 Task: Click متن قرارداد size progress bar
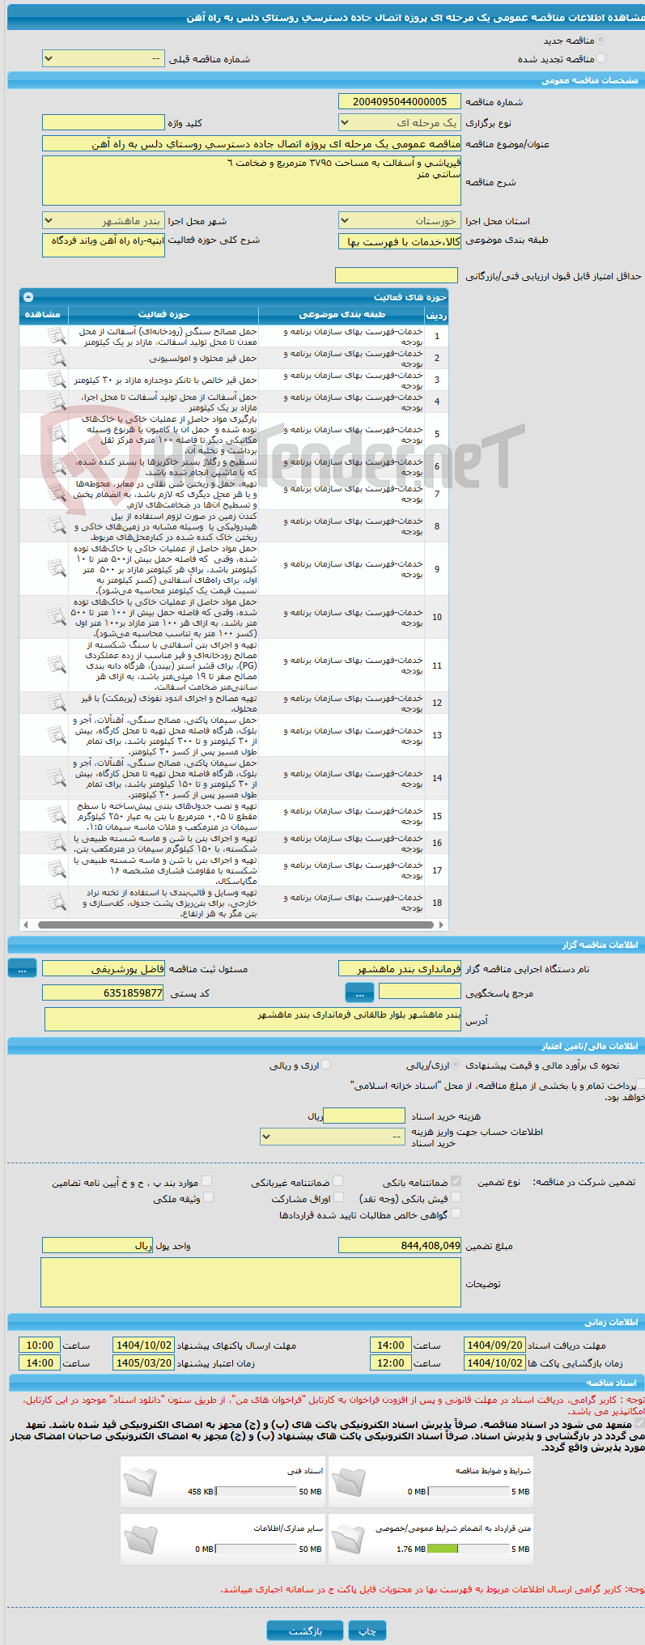[469, 1549]
